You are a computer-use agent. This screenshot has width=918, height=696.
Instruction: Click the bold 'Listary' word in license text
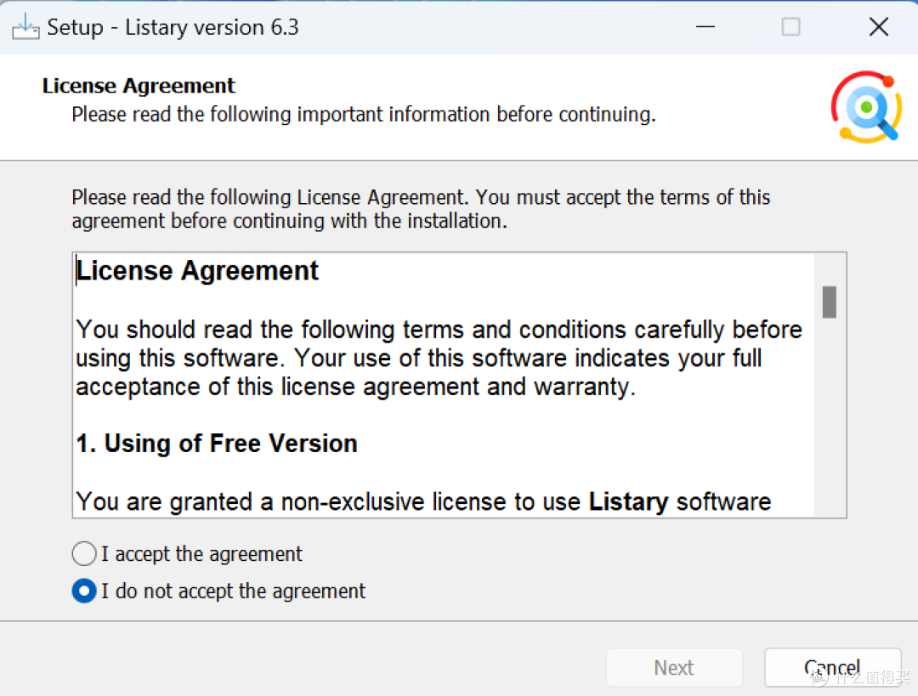coord(628,501)
